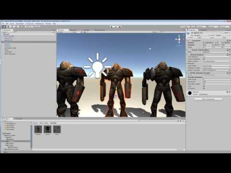Click the prefab Revert button
The width and height of the screenshot is (231, 173).
(212, 37)
